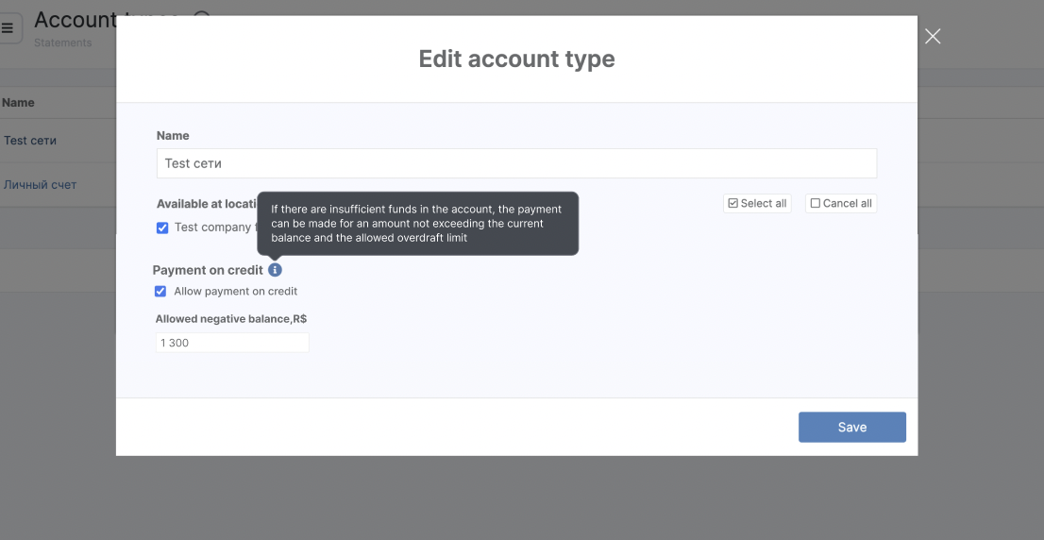Disable Allow payment on credit checkbox
This screenshot has width=1044, height=540.
coord(160,292)
